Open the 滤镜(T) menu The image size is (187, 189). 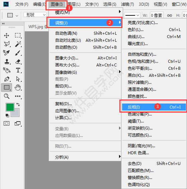point(127,4)
